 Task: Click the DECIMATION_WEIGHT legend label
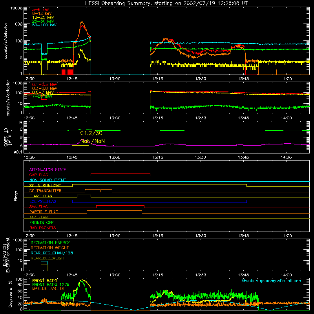pyautogui.click(x=50, y=248)
